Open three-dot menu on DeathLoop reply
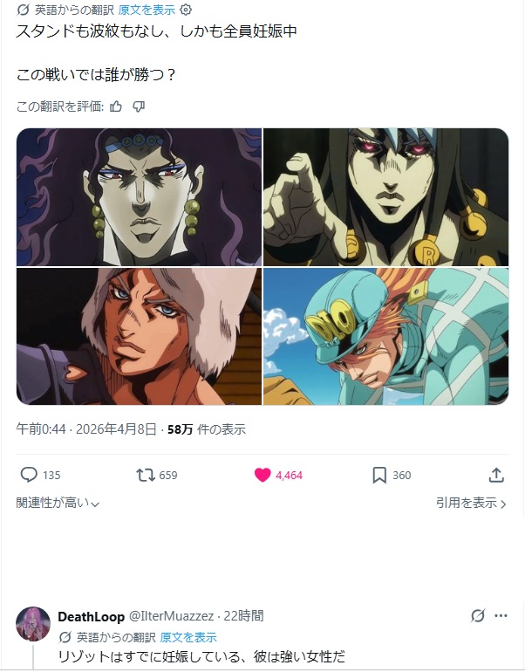This screenshot has height=672, width=525. (x=501, y=616)
